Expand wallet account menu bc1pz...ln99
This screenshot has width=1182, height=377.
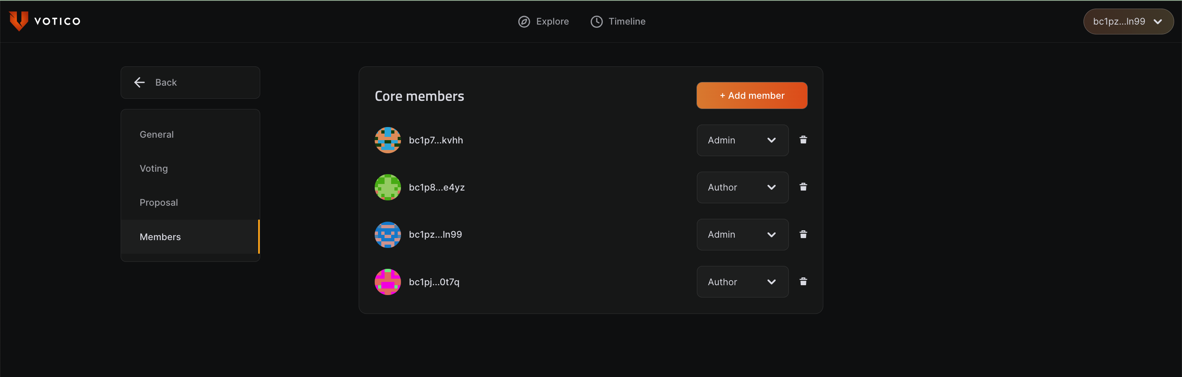coord(1128,22)
